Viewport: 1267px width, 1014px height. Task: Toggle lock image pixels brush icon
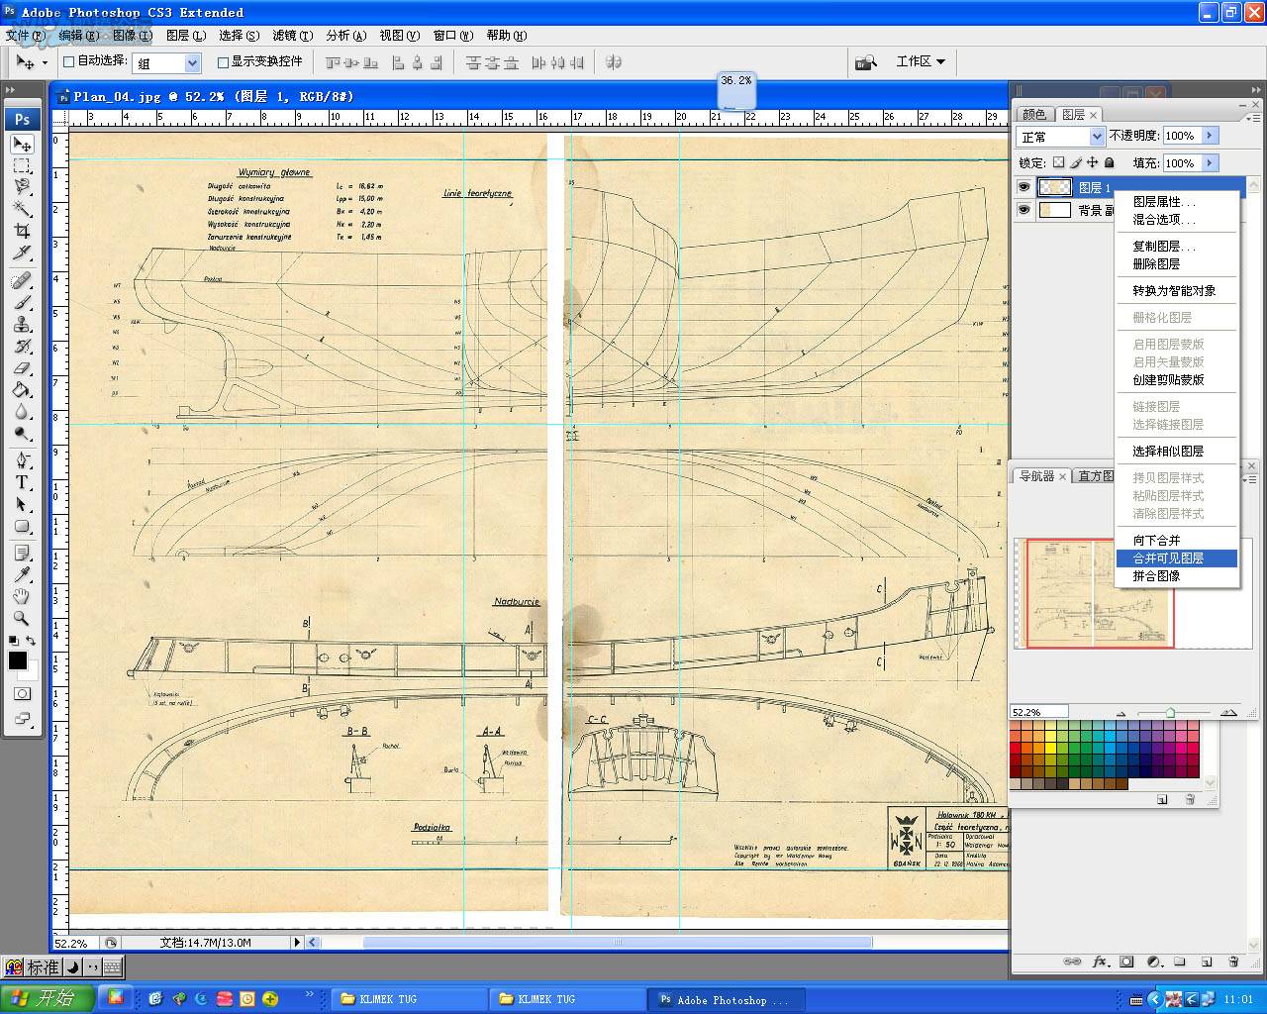coord(1076,162)
